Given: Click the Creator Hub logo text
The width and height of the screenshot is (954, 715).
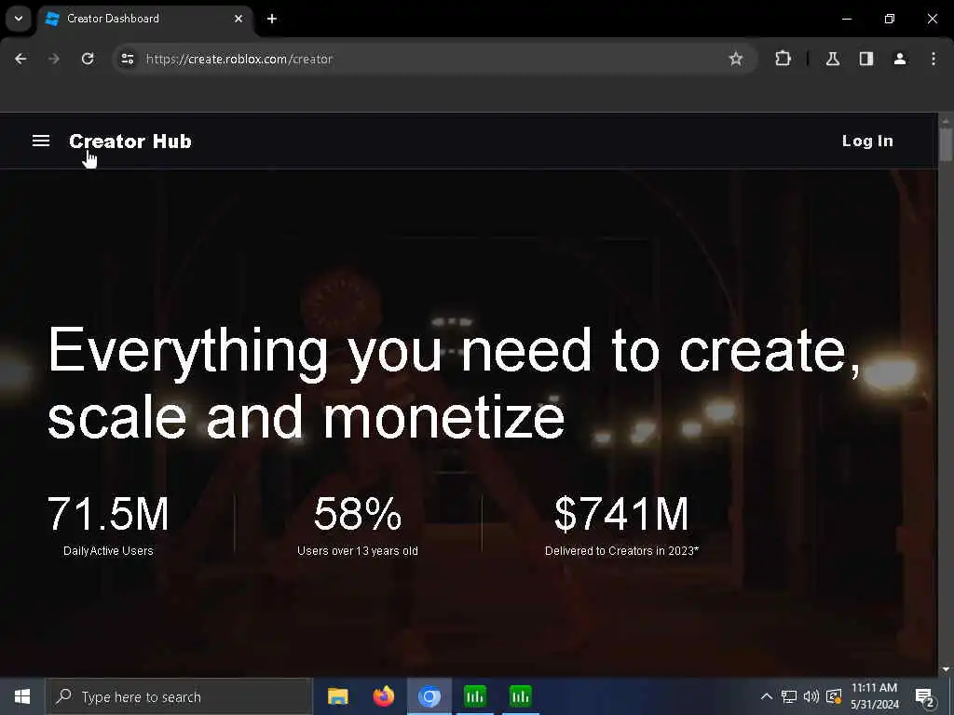Looking at the screenshot, I should coord(130,142).
